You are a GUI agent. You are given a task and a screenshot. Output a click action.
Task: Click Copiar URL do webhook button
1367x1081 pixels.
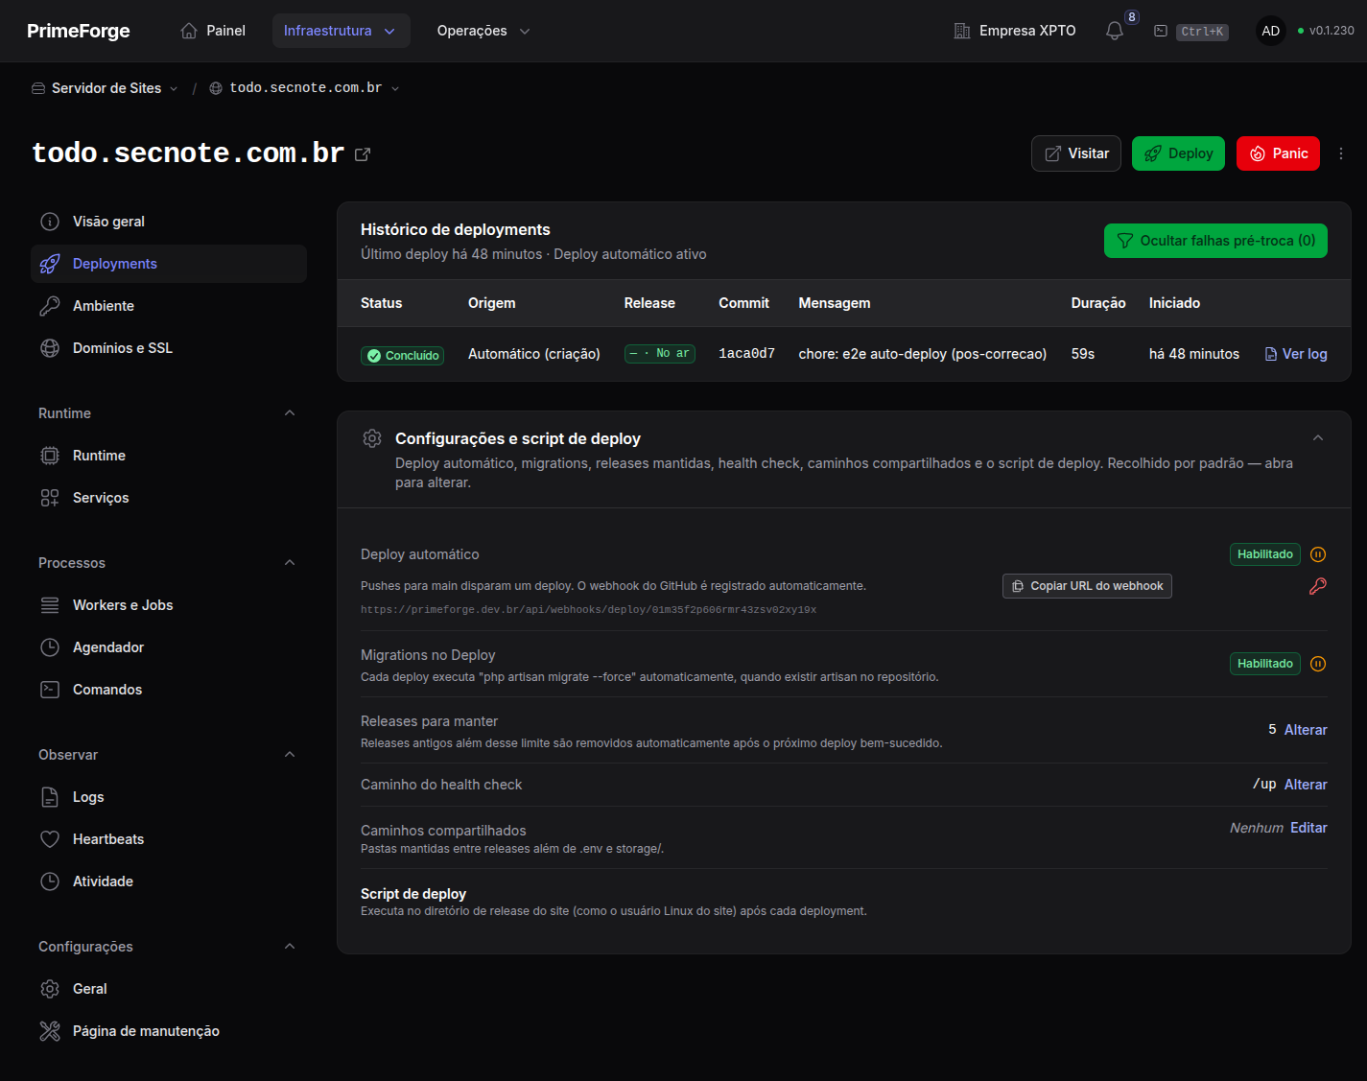click(x=1087, y=586)
